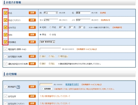Click the セイ furigana input field
The image size is (138, 105).
[x=51, y=20]
